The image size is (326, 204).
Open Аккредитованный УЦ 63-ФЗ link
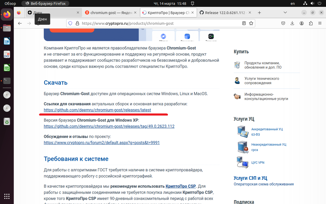click(x=267, y=132)
